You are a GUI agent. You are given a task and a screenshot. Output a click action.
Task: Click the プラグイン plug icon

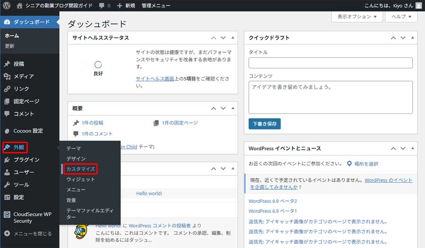7,160
